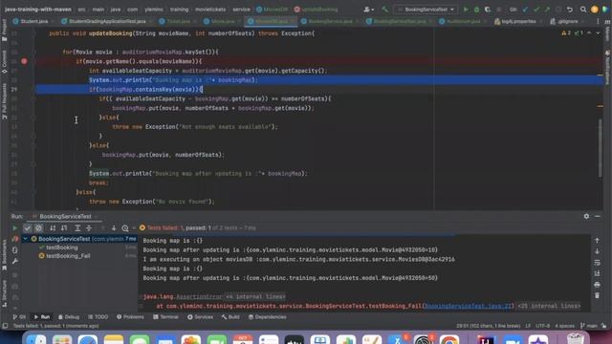This screenshot has height=344, width=612.
Task: Open the editor tabs overflow menu
Action: 598,21
